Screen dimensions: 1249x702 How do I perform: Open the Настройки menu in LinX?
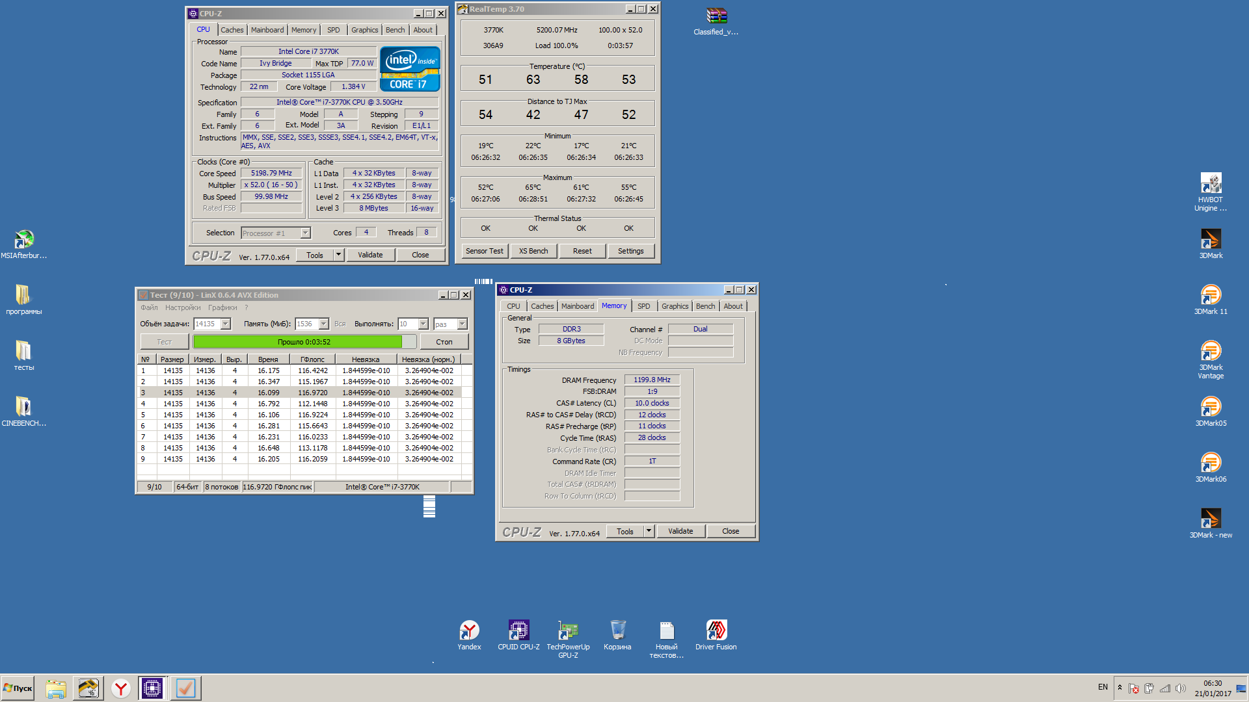(x=183, y=307)
